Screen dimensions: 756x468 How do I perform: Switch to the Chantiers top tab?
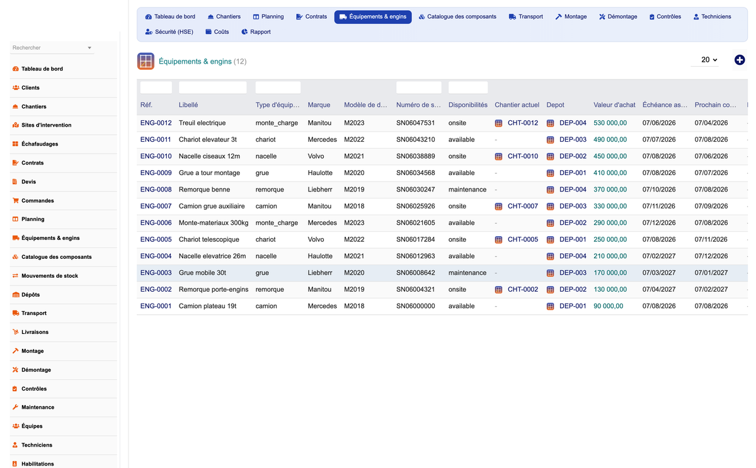click(x=224, y=16)
